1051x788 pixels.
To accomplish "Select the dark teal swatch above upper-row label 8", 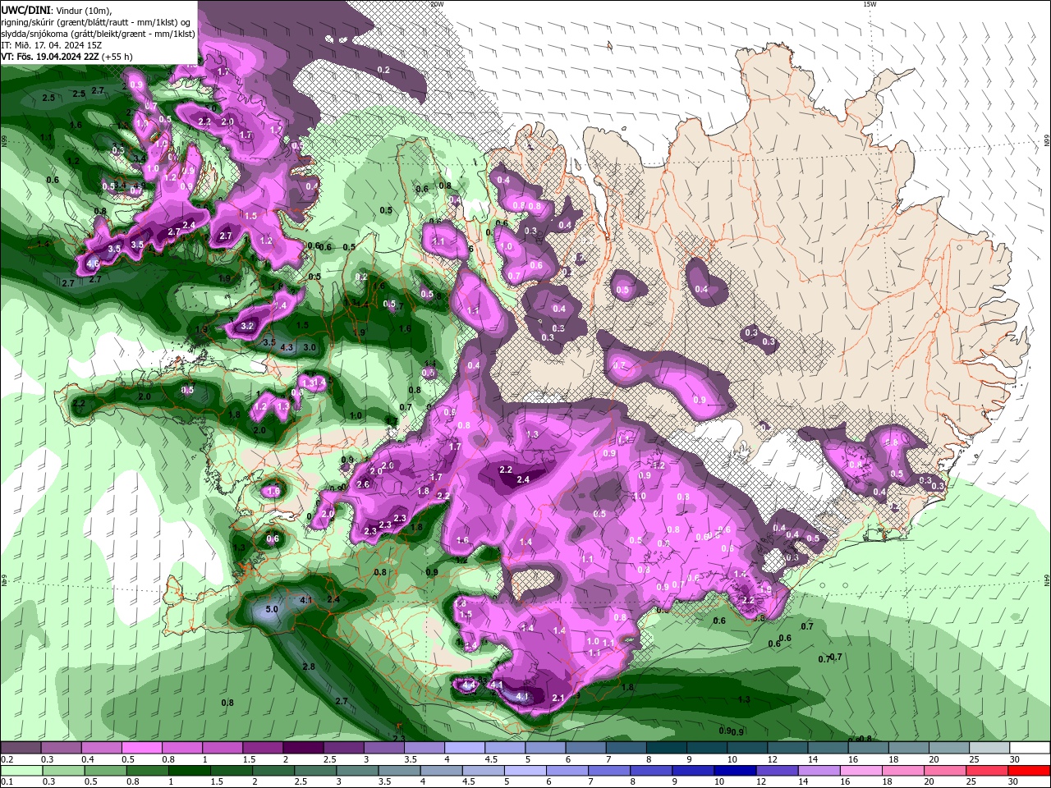I will 667,748.
